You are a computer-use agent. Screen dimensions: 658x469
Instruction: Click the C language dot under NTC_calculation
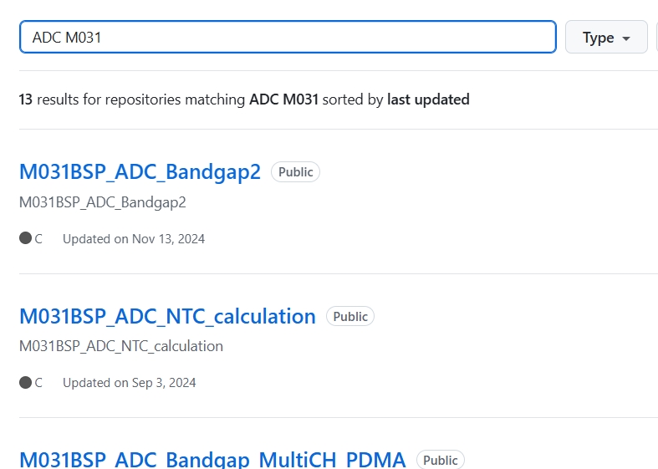(x=26, y=382)
